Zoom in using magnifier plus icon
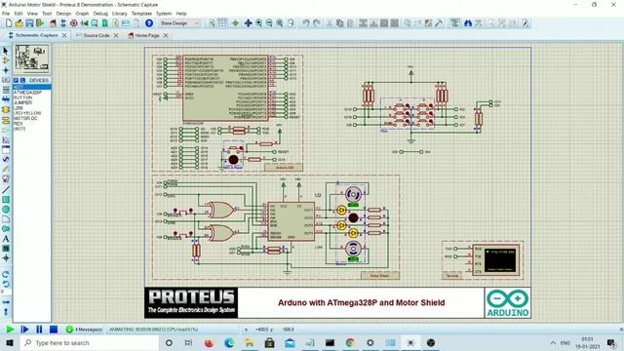 click(259, 23)
